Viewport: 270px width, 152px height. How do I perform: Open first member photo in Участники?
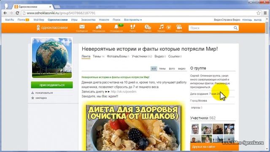195,129
